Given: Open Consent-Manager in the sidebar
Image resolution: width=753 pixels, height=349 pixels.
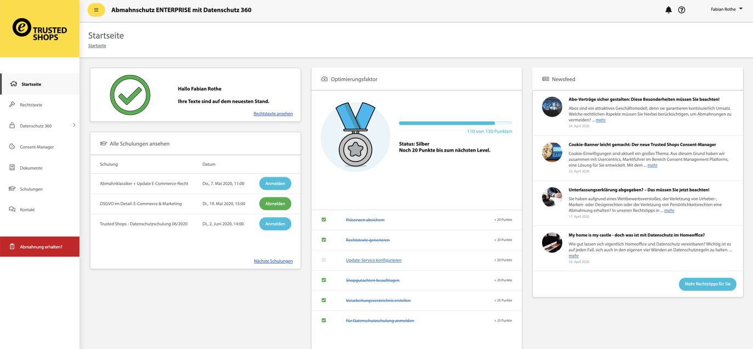Looking at the screenshot, I should point(39,147).
